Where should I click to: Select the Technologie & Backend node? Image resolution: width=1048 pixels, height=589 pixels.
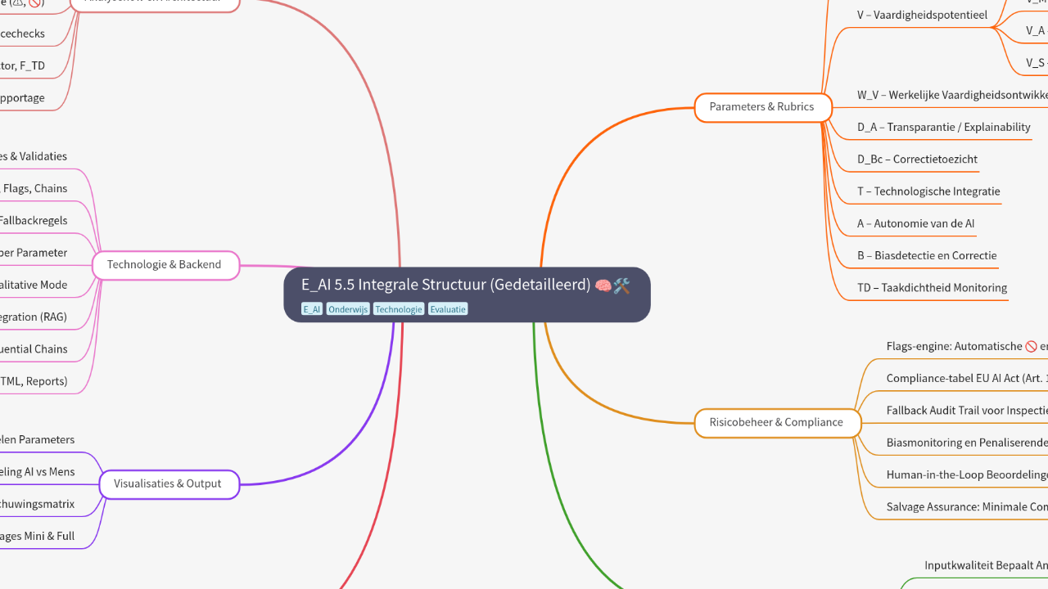(165, 265)
